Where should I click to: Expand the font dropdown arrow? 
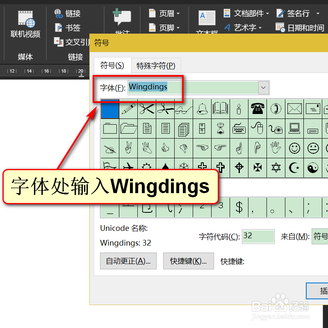click(x=264, y=88)
